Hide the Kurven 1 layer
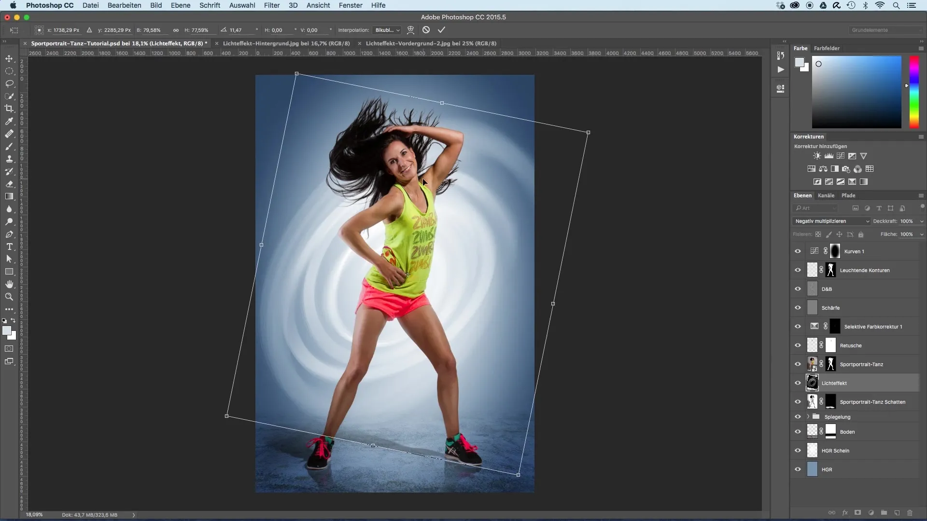The width and height of the screenshot is (927, 521). click(x=798, y=251)
